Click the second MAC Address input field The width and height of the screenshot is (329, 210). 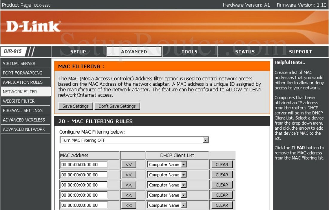coord(84,174)
